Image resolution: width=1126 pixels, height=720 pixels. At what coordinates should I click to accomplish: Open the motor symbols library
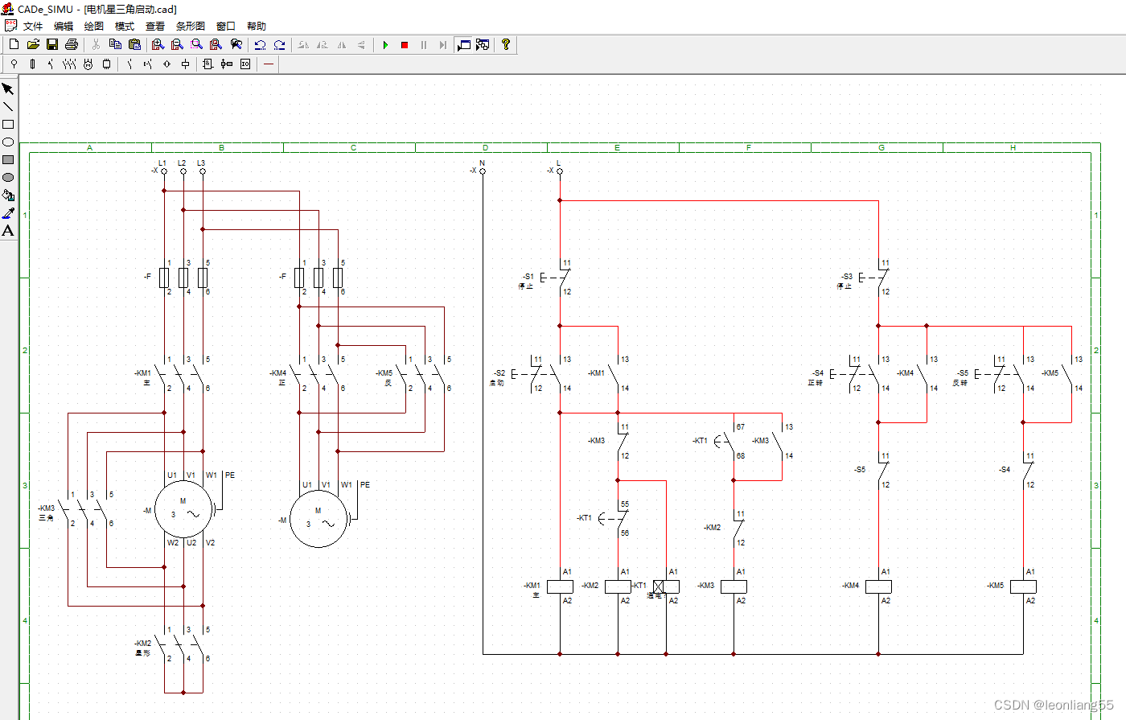point(88,64)
